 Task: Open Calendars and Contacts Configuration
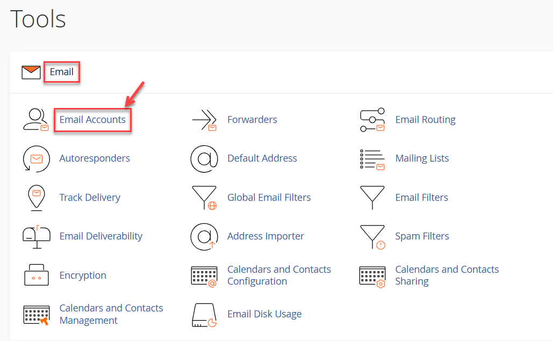[279, 275]
